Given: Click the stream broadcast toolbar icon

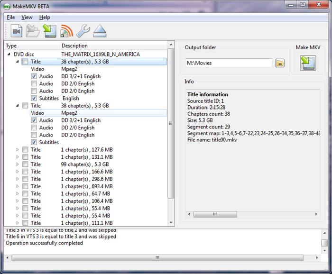Looking at the screenshot, I should [x=66, y=31].
